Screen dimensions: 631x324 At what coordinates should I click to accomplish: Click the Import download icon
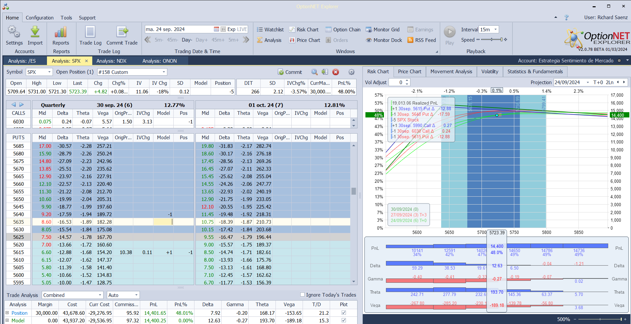[35, 32]
